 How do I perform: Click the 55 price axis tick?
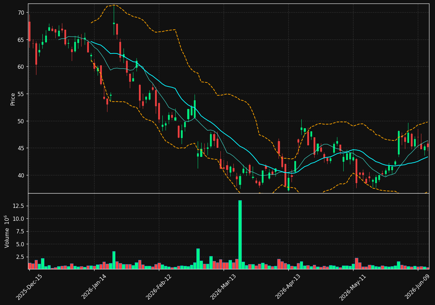click(x=21, y=94)
